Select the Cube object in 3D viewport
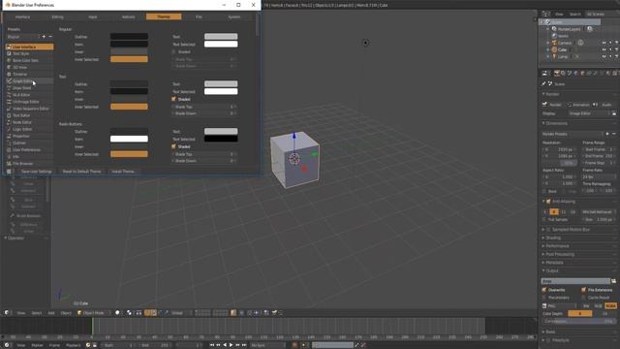620x349 pixels. 294,160
